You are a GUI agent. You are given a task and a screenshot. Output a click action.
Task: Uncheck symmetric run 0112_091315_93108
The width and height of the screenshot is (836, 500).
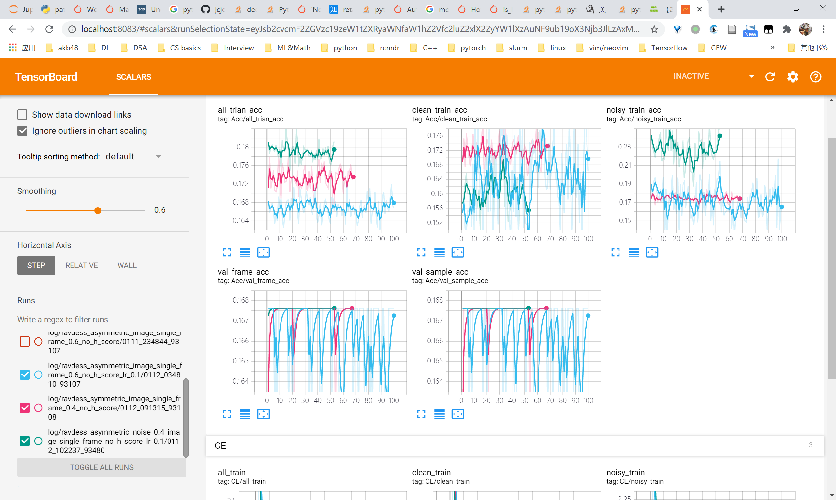[x=24, y=408]
